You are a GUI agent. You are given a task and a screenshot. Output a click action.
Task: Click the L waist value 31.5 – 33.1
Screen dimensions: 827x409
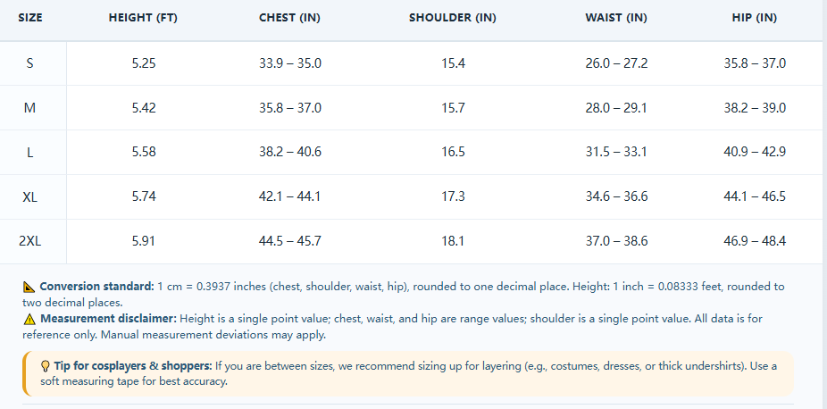pyautogui.click(x=616, y=153)
